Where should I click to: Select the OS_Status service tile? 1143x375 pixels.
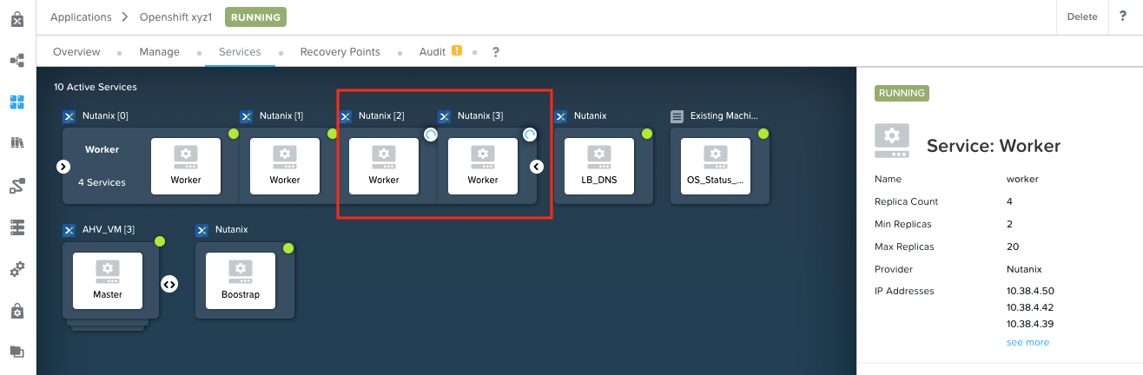click(x=715, y=166)
